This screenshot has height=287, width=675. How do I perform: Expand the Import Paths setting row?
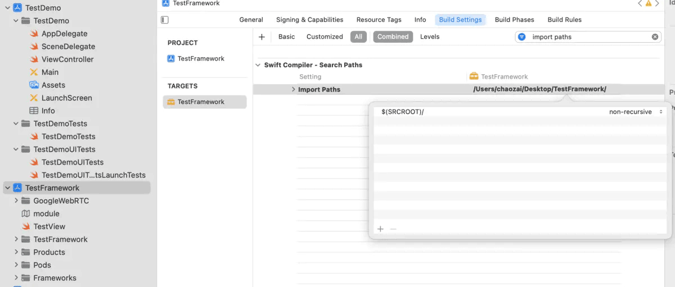(x=293, y=89)
